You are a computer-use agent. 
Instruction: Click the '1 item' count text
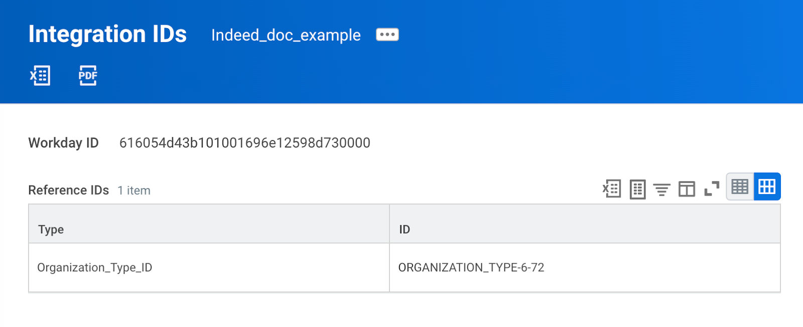point(134,191)
